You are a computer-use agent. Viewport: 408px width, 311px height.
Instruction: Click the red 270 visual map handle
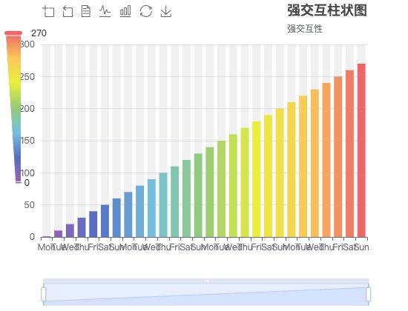[13, 33]
